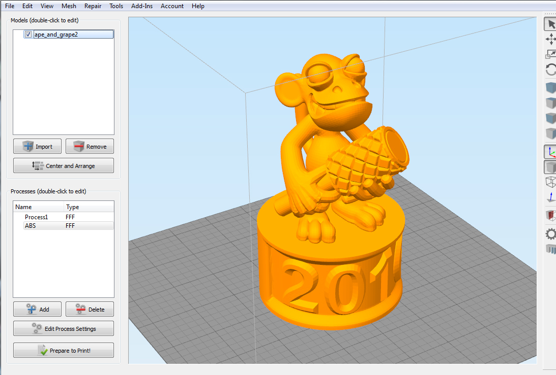Image resolution: width=556 pixels, height=375 pixels.
Task: Pick the rotate view circular-arrow tool
Action: point(551,70)
